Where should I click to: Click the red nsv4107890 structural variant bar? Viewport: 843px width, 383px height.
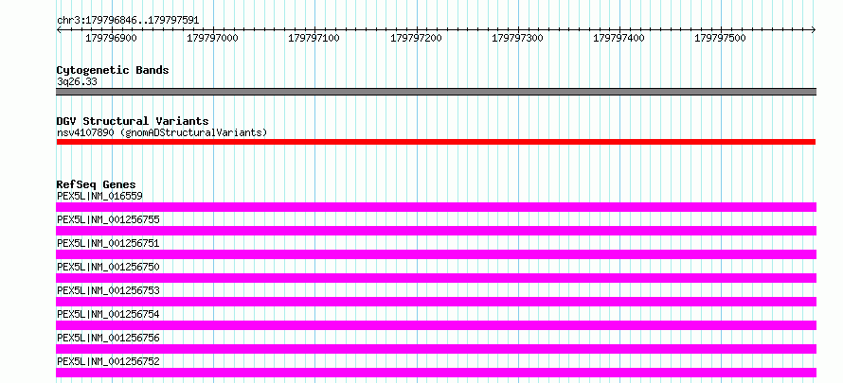(x=436, y=142)
